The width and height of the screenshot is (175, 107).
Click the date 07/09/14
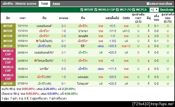pyautogui.click(x=23, y=46)
